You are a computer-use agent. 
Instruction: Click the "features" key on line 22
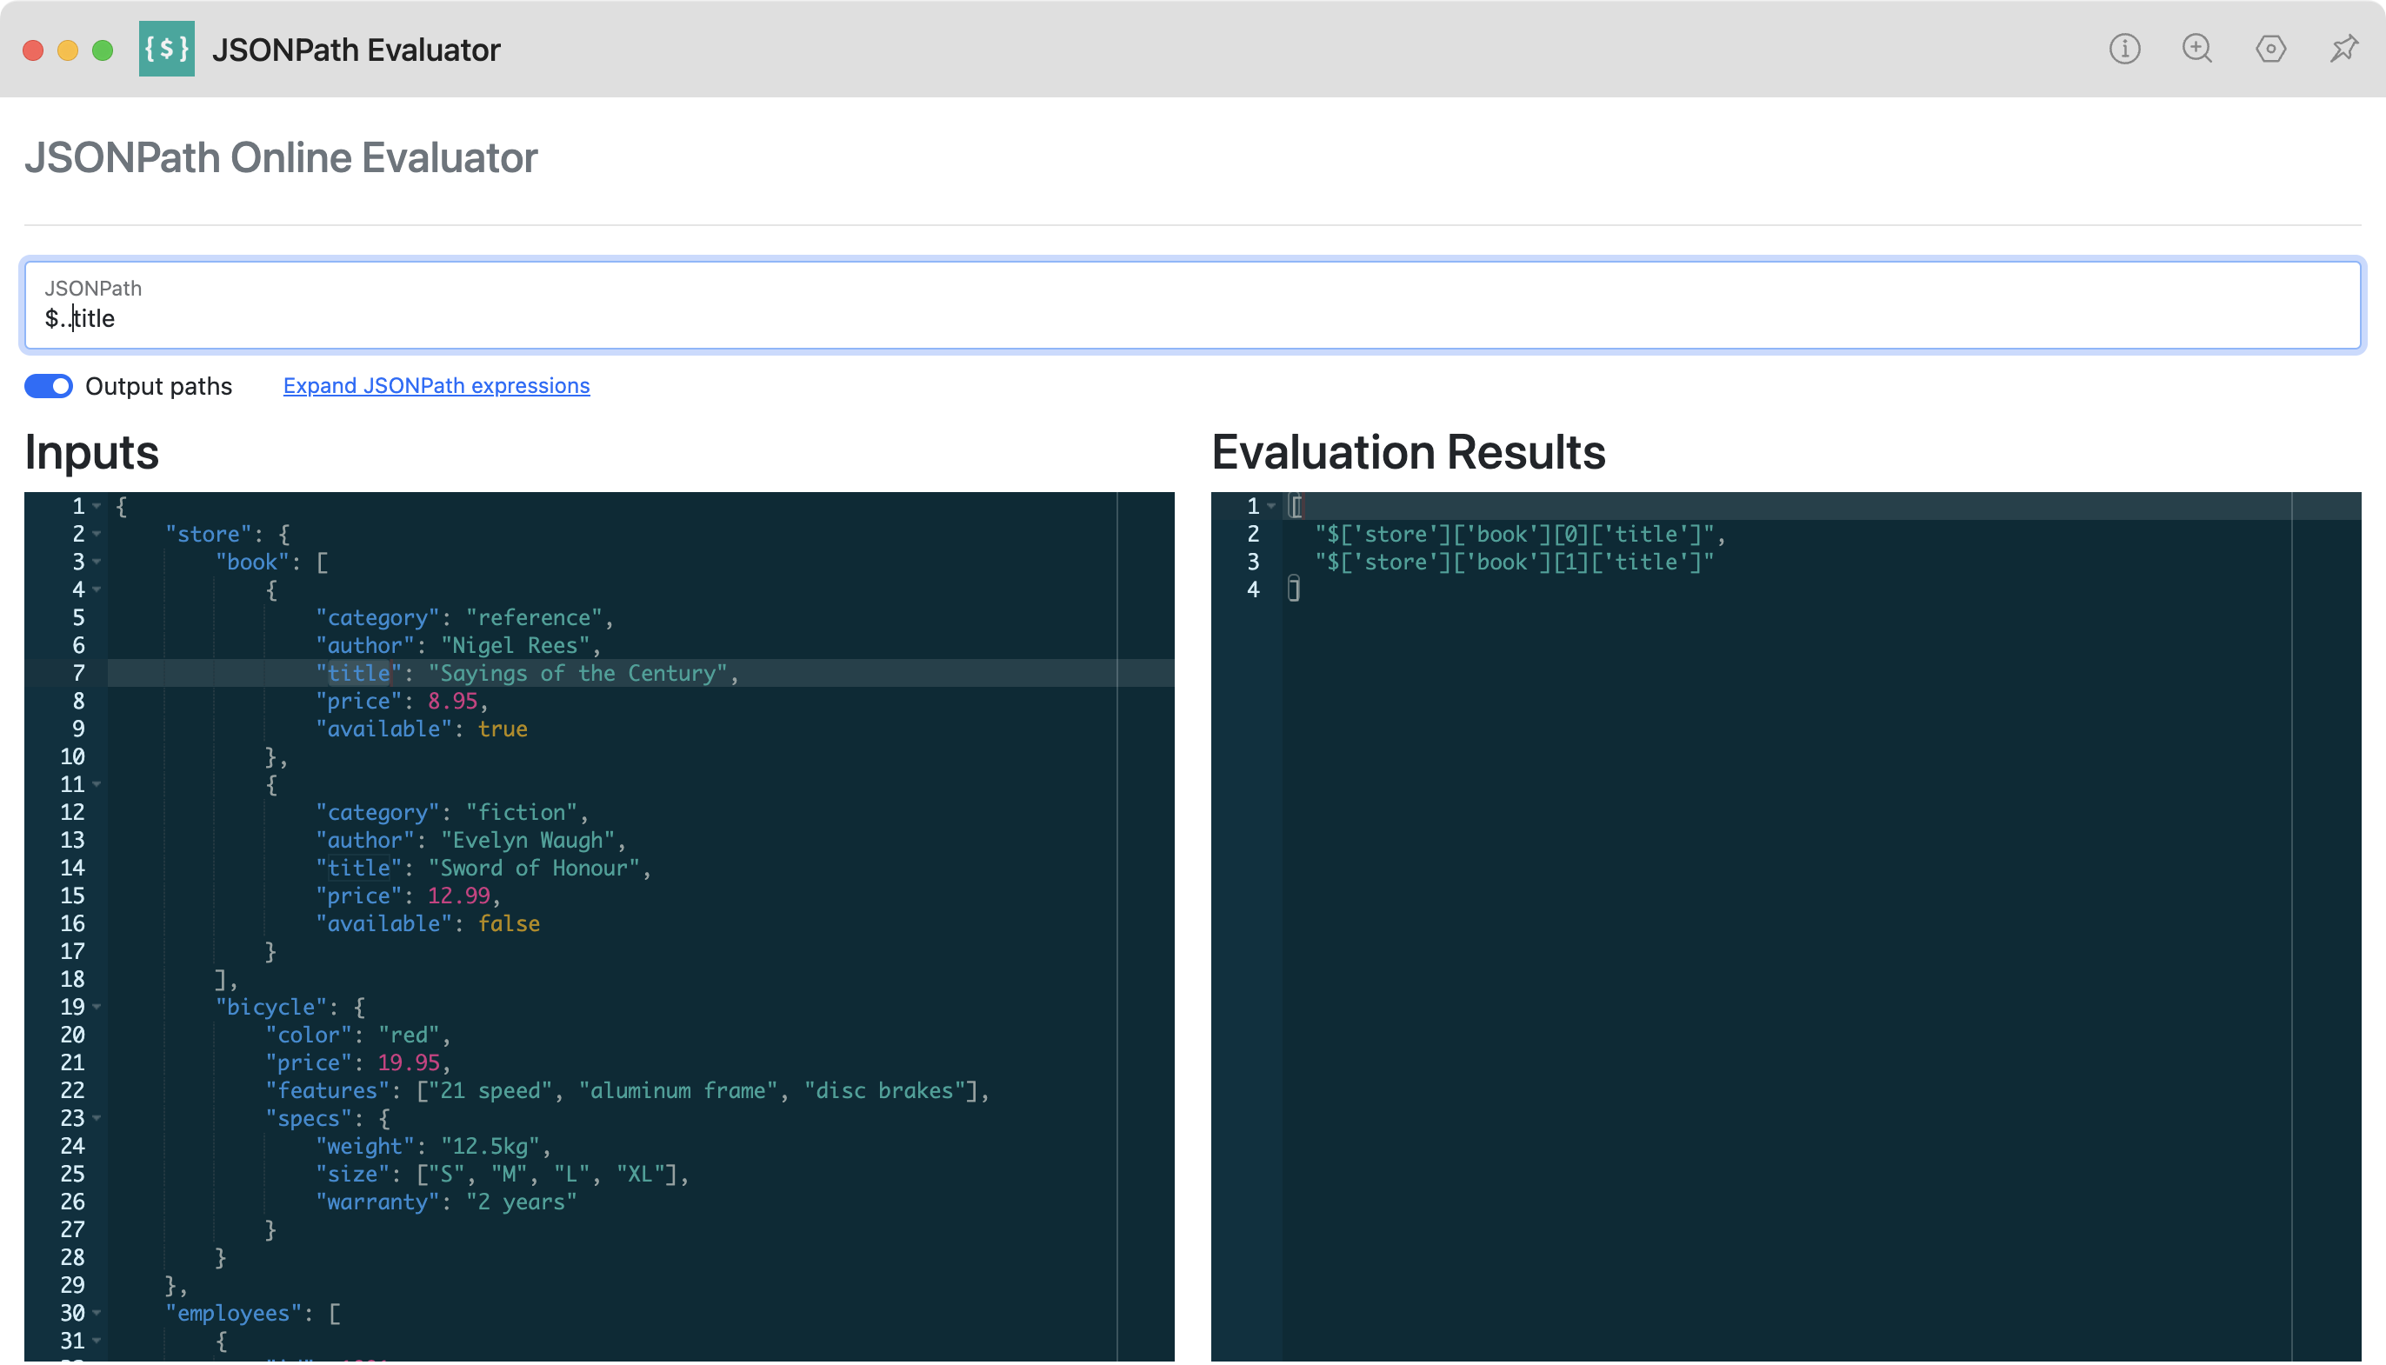(327, 1090)
